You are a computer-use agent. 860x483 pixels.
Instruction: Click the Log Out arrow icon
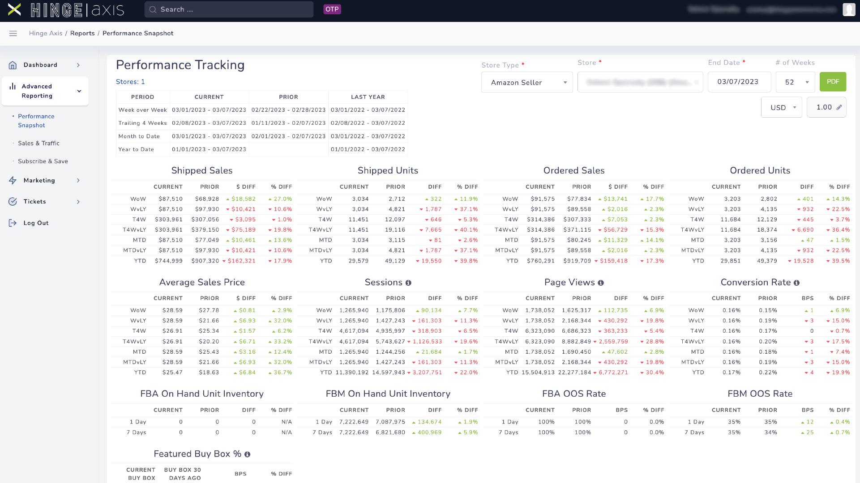pyautogui.click(x=13, y=222)
